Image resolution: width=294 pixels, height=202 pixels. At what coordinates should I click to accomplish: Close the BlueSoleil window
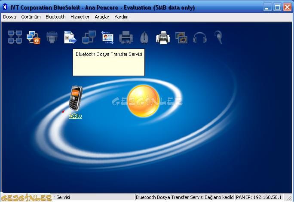288,7
